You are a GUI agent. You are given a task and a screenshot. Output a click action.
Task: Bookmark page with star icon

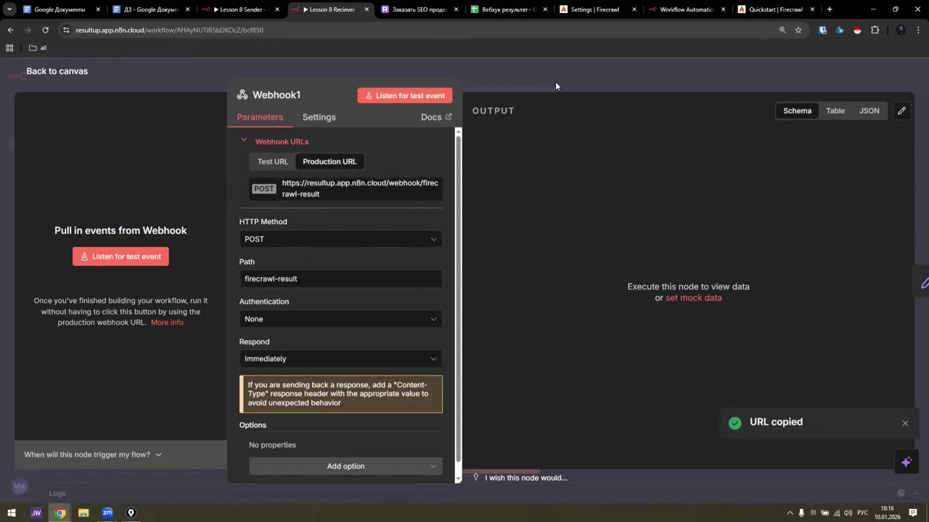(x=798, y=30)
